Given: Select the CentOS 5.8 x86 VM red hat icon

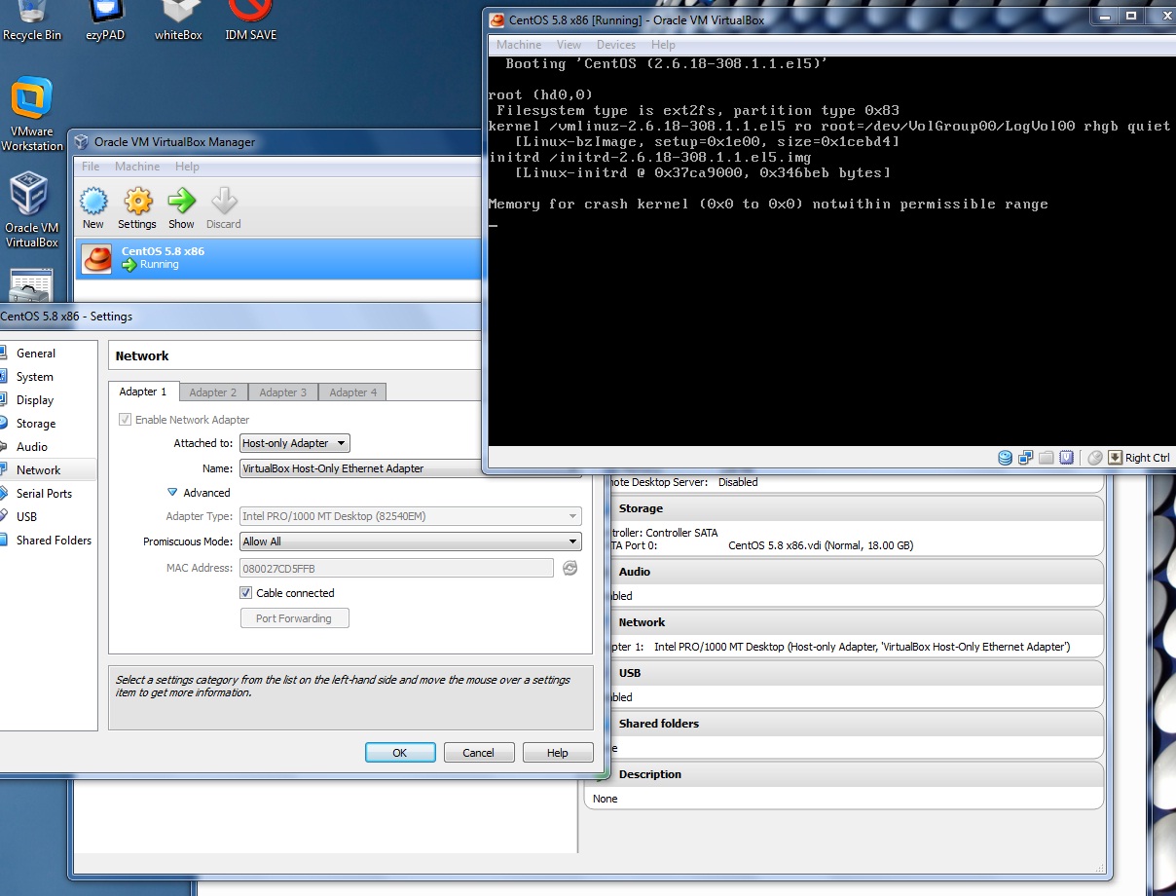Looking at the screenshot, I should [x=96, y=258].
